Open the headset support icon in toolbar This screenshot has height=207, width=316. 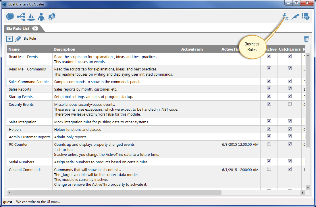[10, 17]
